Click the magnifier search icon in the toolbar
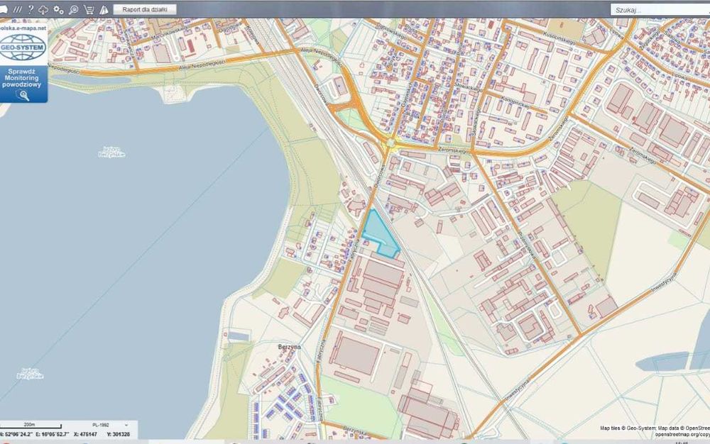Viewport: 710px width, 444px height. point(73,9)
